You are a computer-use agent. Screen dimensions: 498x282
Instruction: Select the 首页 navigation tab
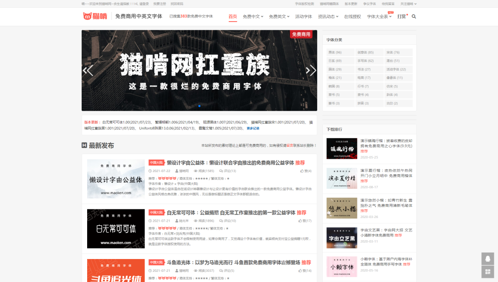click(233, 17)
